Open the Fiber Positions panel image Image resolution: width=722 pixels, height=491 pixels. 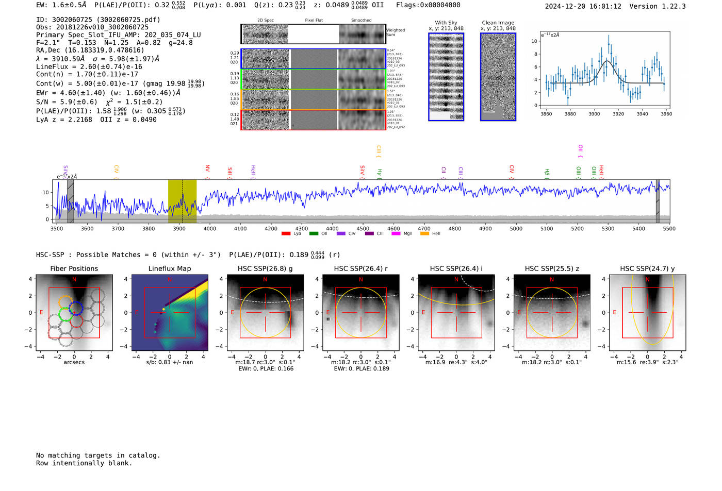tap(74, 313)
